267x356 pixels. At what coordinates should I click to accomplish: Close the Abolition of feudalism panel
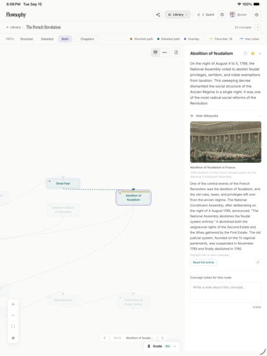[x=260, y=54]
